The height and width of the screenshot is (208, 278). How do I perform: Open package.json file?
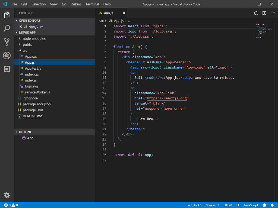(54, 110)
